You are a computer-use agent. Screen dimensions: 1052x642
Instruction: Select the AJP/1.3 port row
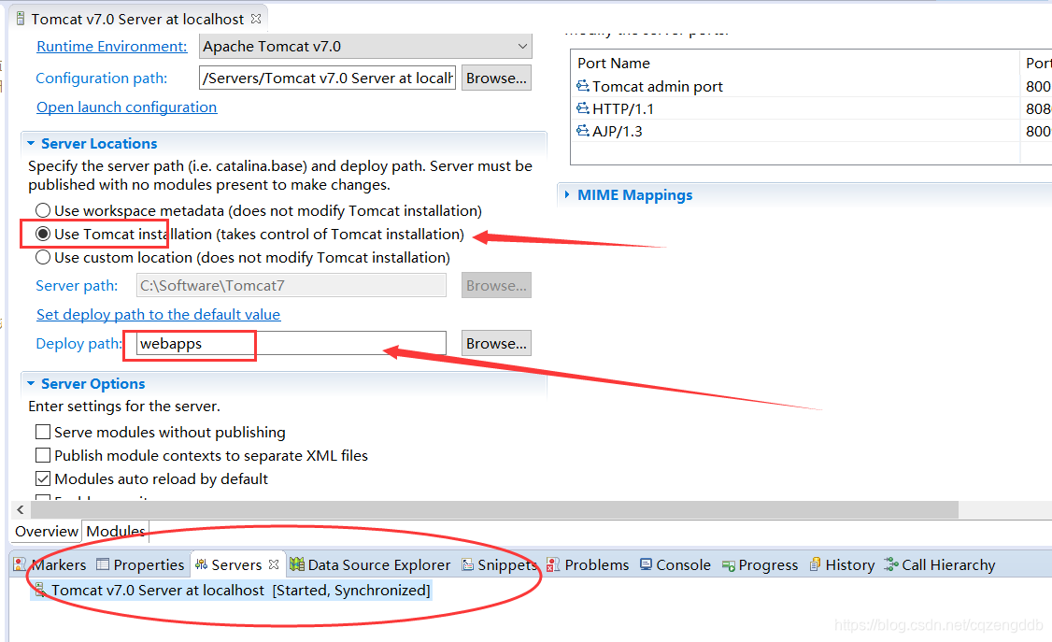tap(811, 131)
